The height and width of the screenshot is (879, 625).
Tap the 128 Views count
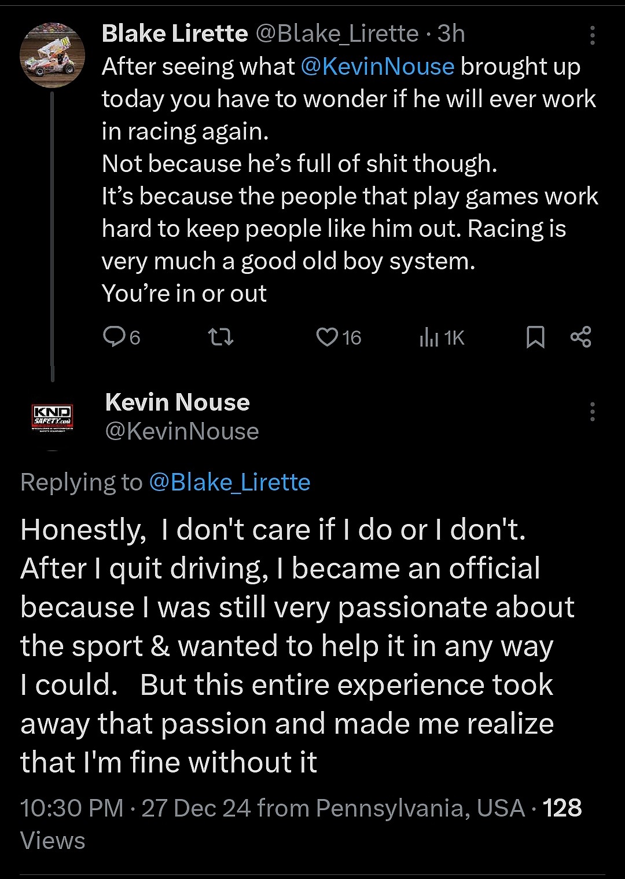pos(562,808)
